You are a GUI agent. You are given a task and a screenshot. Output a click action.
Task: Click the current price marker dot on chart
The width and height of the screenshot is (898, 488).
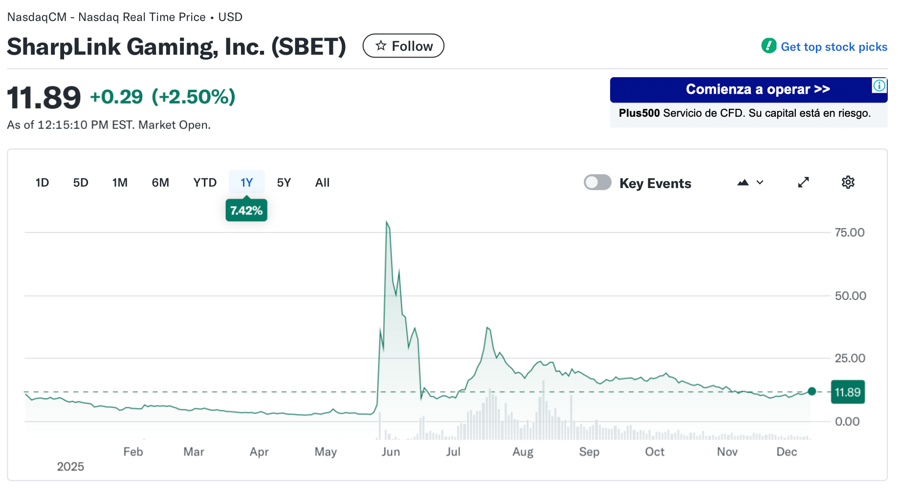tap(812, 391)
